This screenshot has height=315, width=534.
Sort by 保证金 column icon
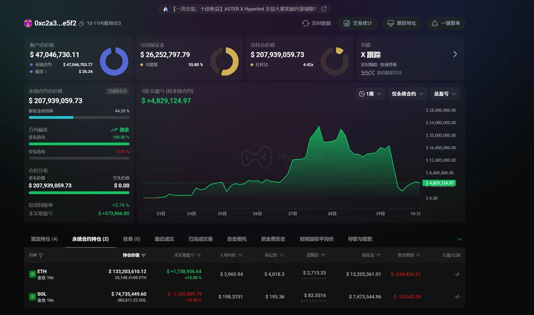coord(378,255)
